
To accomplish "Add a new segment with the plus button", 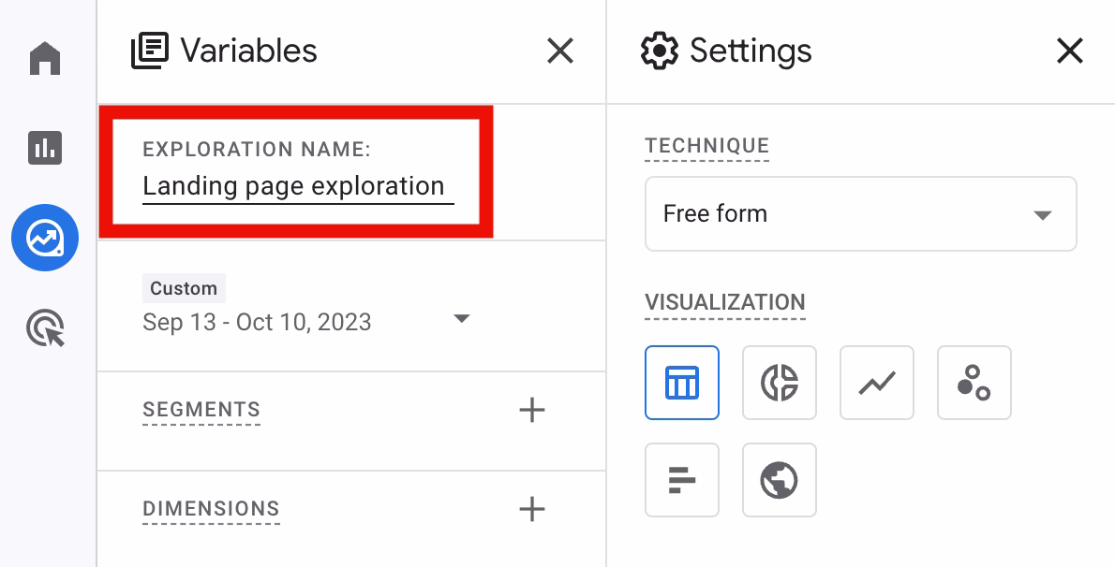I will 531,410.
